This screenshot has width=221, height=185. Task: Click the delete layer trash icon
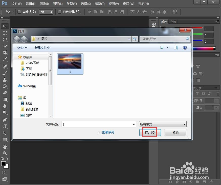pyautogui.click(x=211, y=182)
